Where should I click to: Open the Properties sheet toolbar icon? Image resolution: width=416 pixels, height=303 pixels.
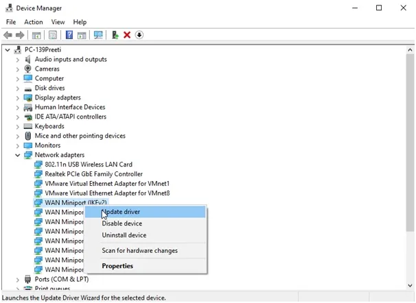pyautogui.click(x=53, y=35)
